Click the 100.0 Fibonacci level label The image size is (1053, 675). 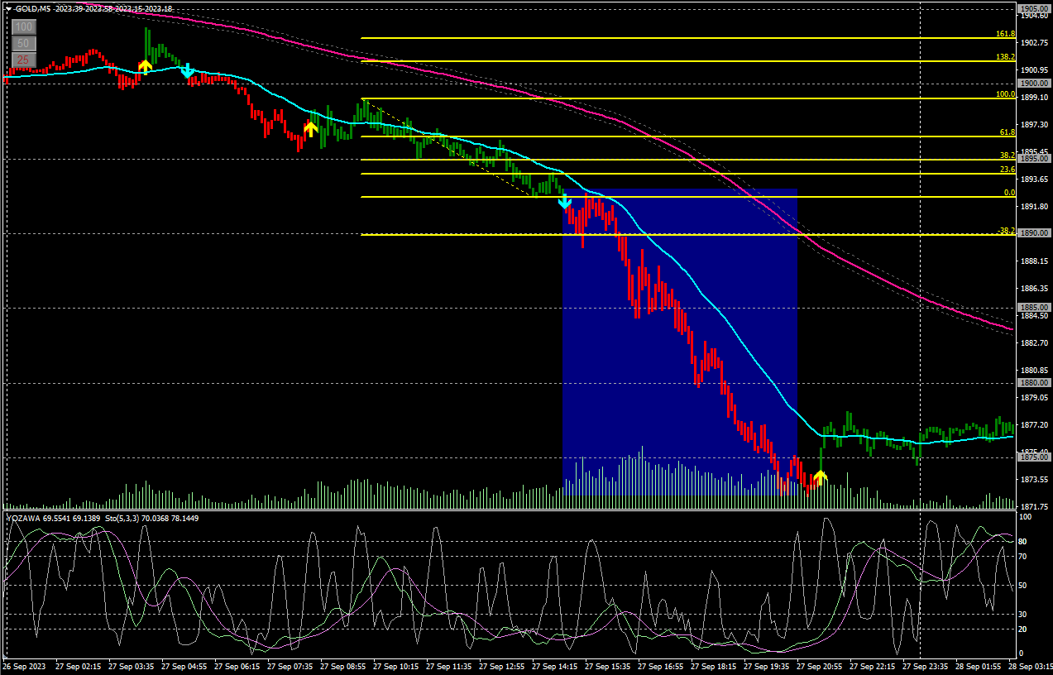1005,94
